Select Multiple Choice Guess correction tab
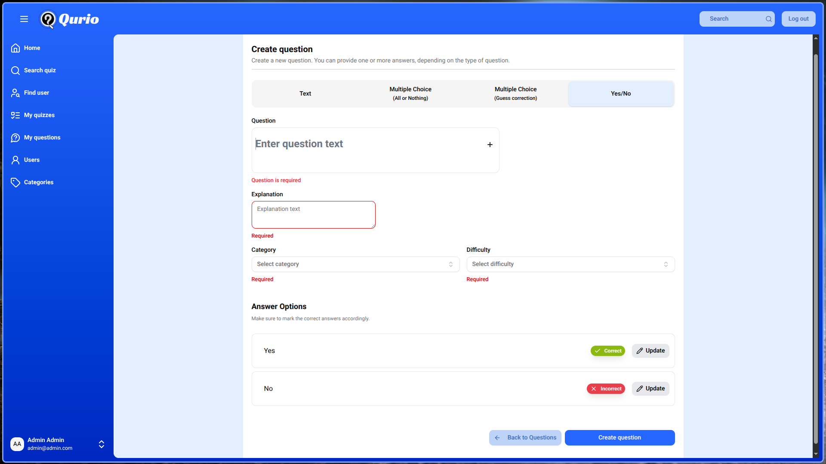 (515, 93)
